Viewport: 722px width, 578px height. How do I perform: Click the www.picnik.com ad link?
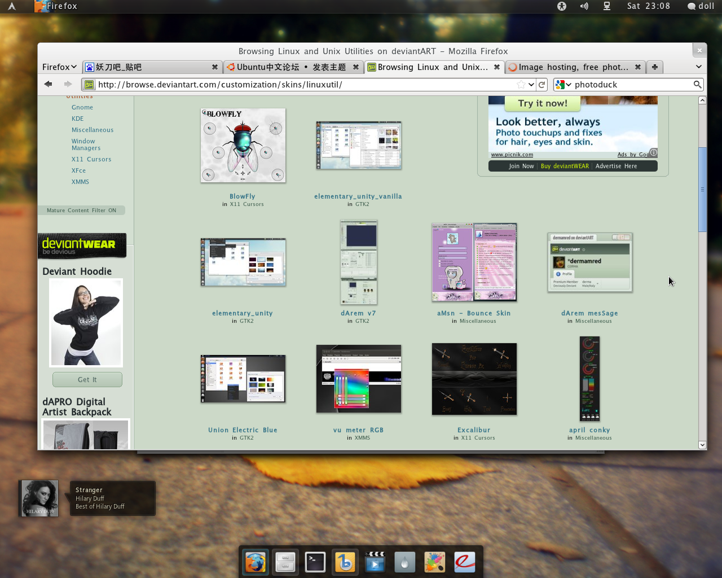pyautogui.click(x=512, y=155)
